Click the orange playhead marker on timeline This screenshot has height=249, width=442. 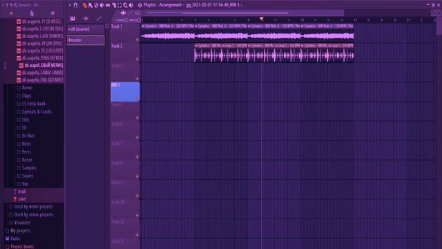coord(261,19)
